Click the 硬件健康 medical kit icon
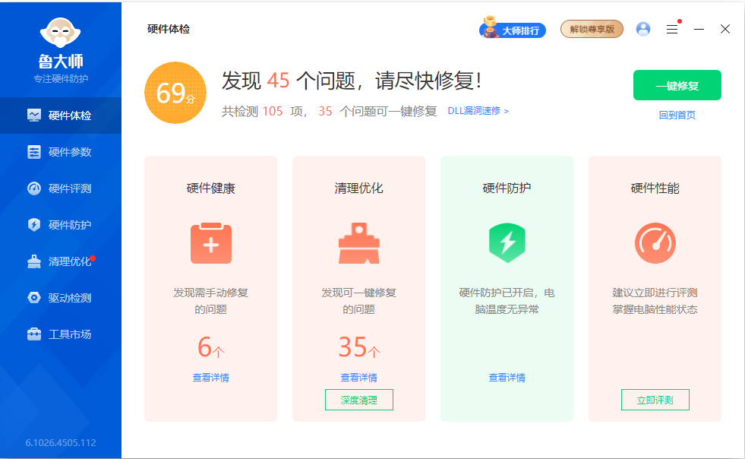Screen dimensions: 745x459 tap(210, 243)
